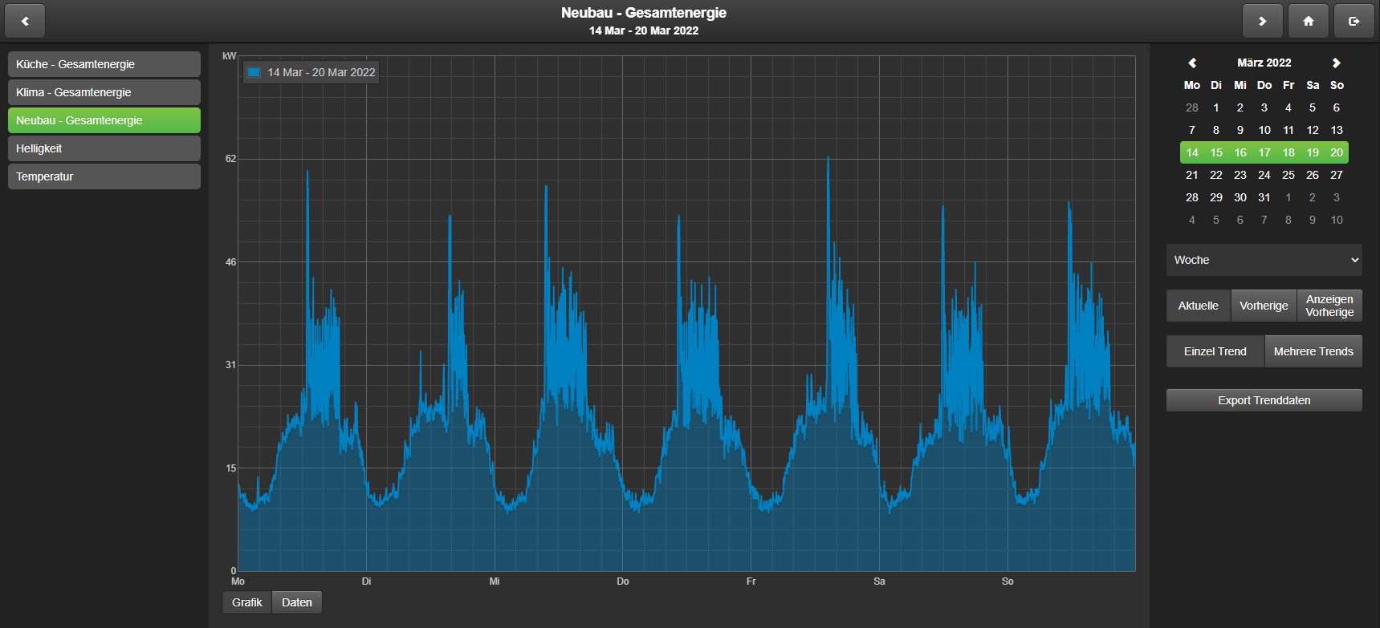
Task: Select Einzel Trend mode
Action: pos(1215,351)
